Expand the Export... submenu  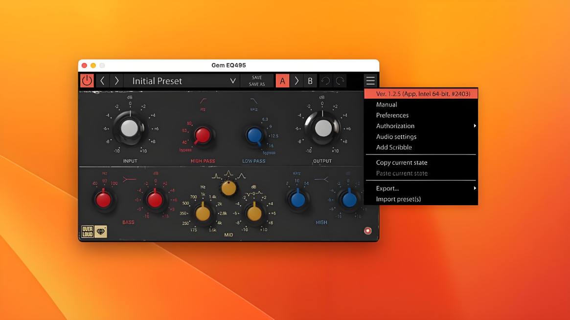coord(421,188)
